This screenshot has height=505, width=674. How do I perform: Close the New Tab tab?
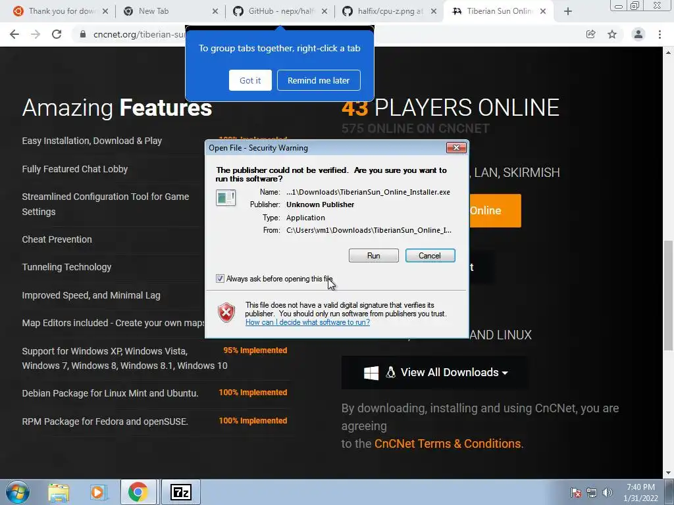coord(215,12)
